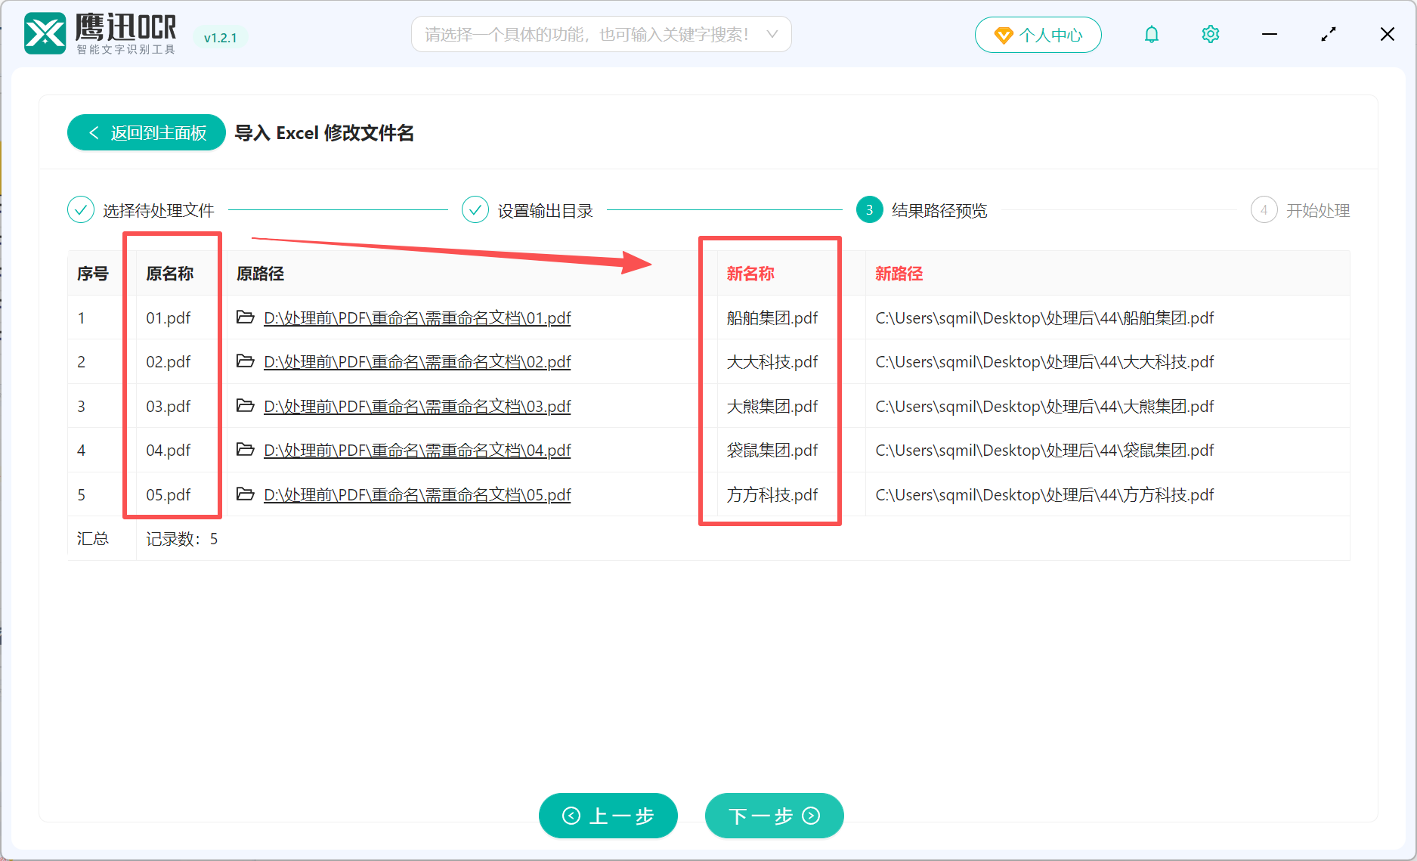Open folder icon for 03.pdf row

coord(245,405)
